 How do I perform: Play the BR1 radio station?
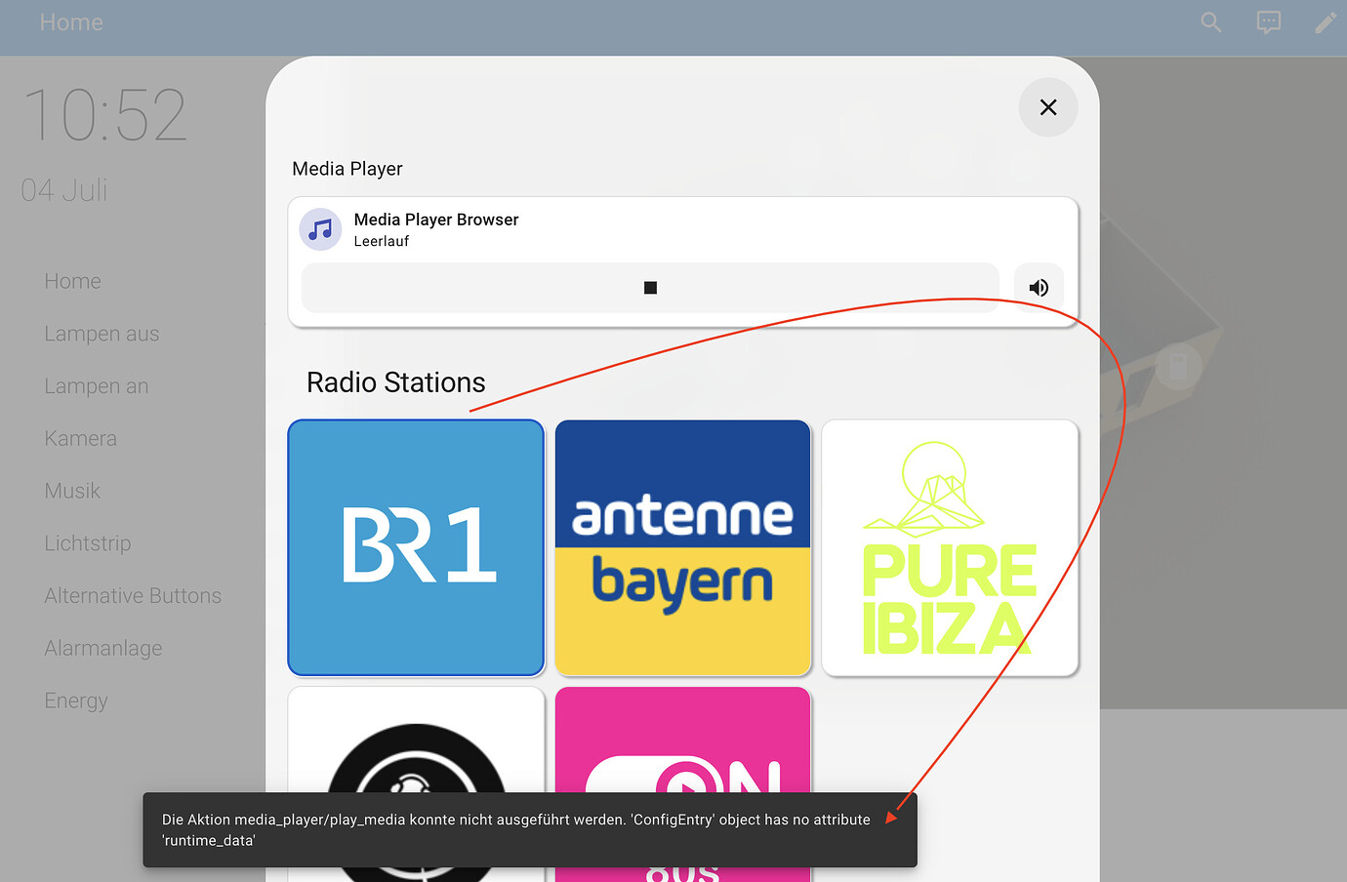point(415,547)
